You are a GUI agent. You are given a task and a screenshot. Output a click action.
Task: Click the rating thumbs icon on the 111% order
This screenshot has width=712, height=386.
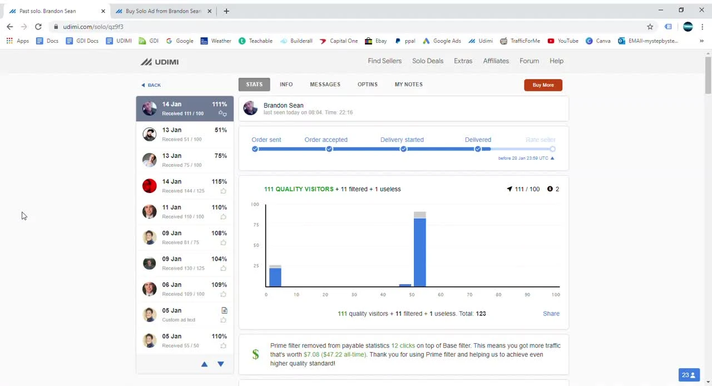click(x=222, y=113)
